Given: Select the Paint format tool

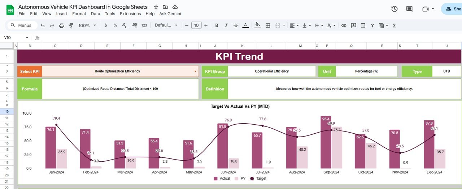Looking at the screenshot, I should pos(71,26).
